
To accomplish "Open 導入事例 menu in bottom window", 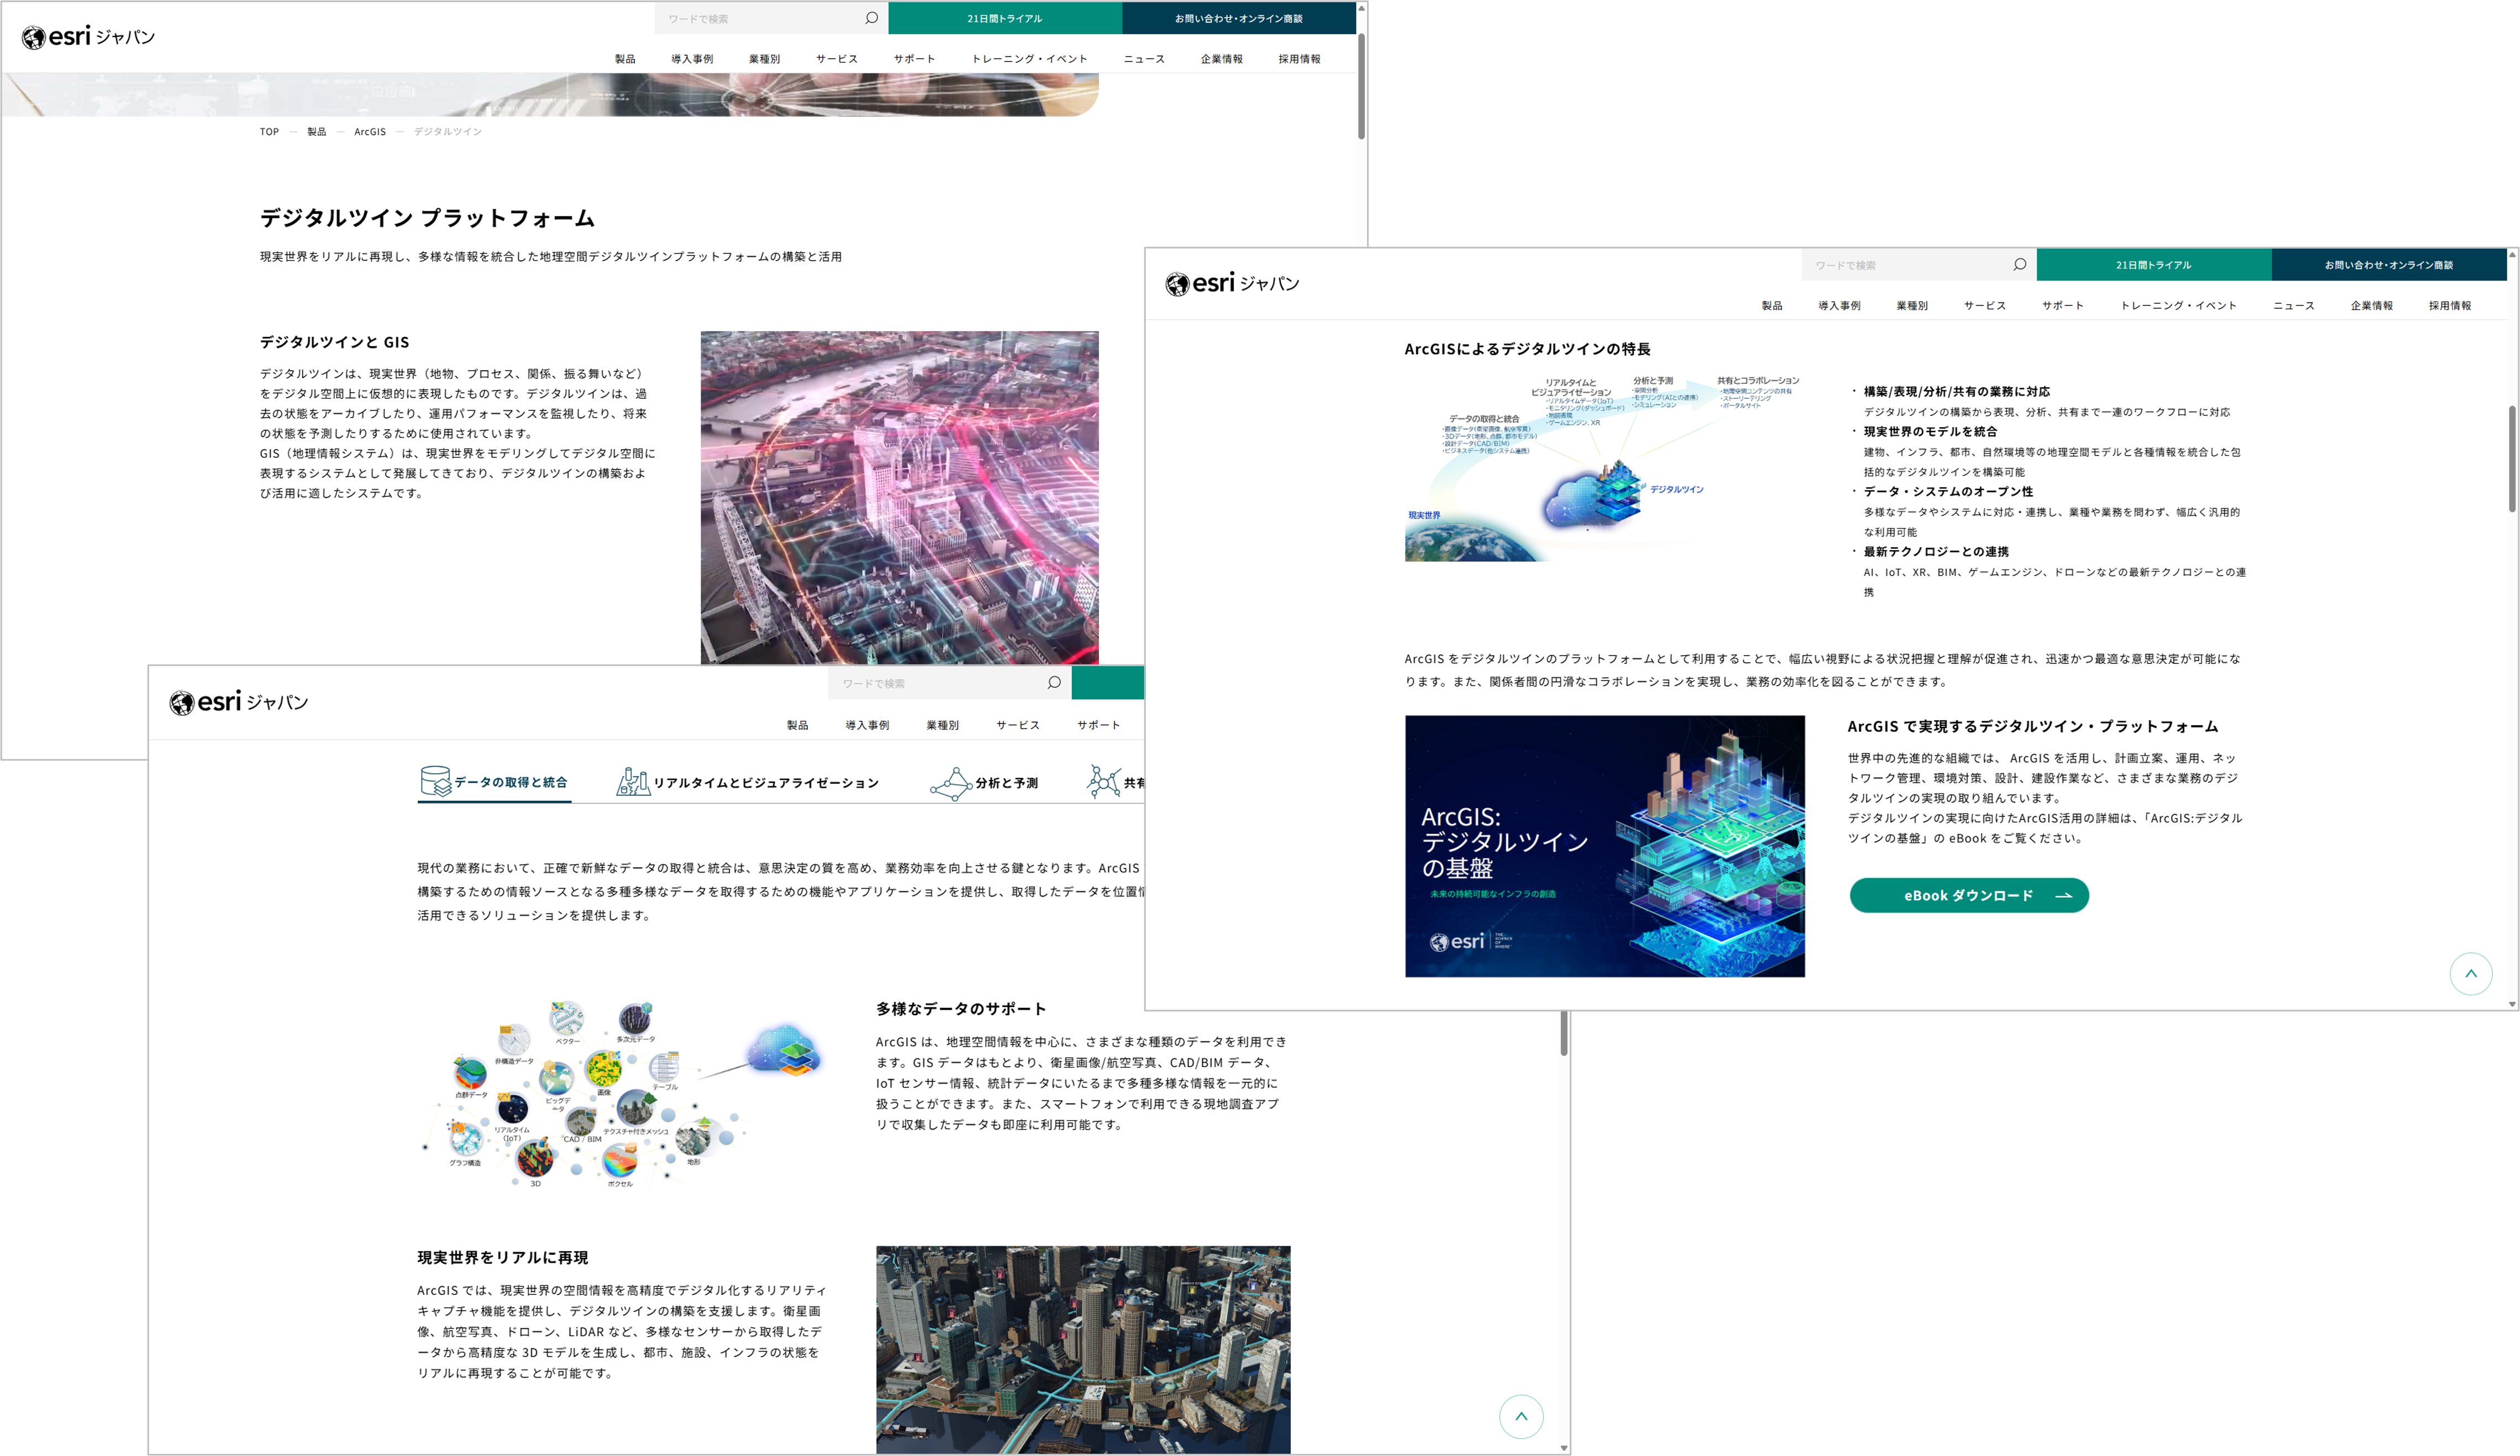I will (866, 725).
